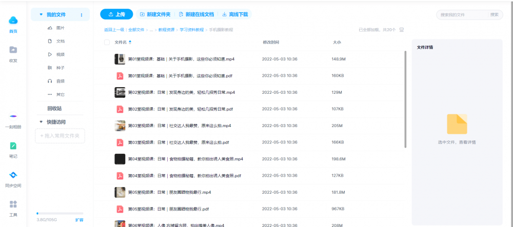Select 食物拍摄秘籍 pdf file name

[185, 176]
